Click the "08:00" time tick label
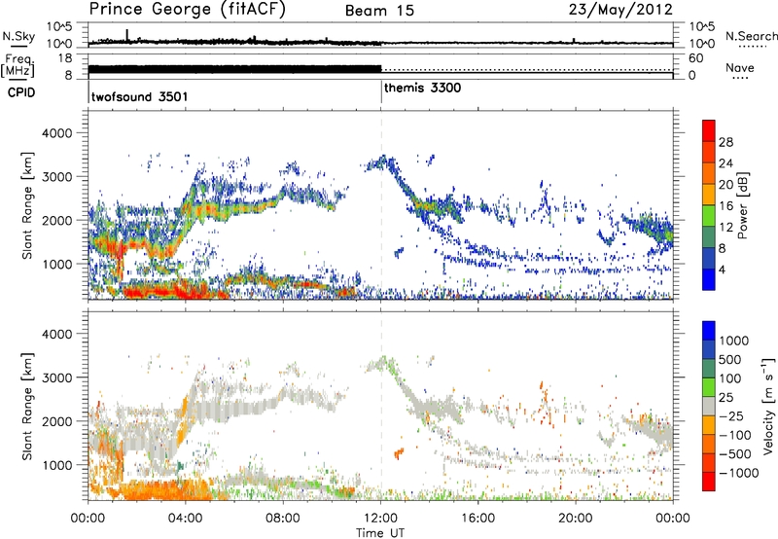 click(283, 519)
